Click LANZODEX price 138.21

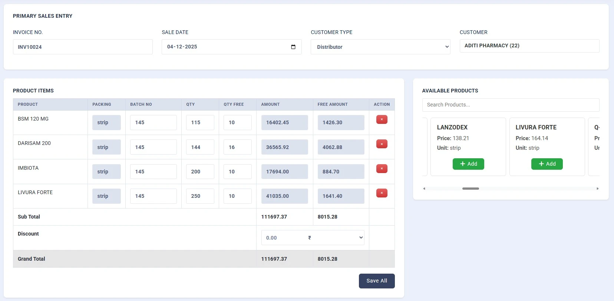coord(453,138)
